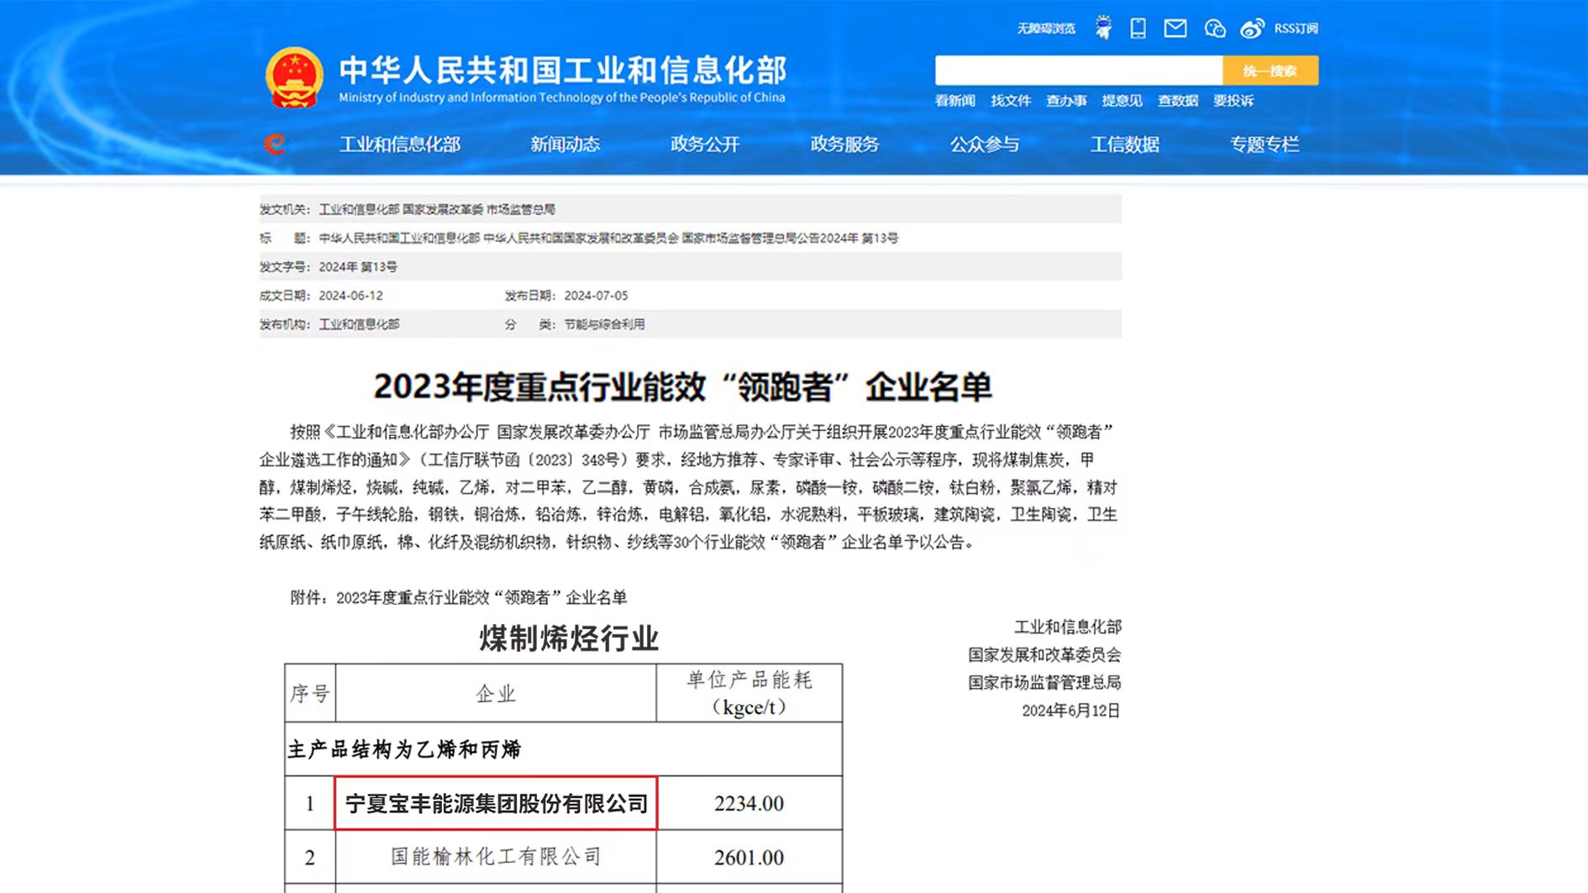Open the mobile phone version icon
The image size is (1588, 893).
1138,29
